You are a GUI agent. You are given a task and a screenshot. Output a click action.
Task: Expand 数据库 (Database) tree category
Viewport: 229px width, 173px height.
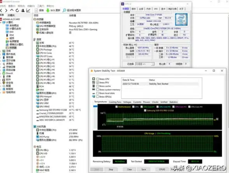coord(1,89)
